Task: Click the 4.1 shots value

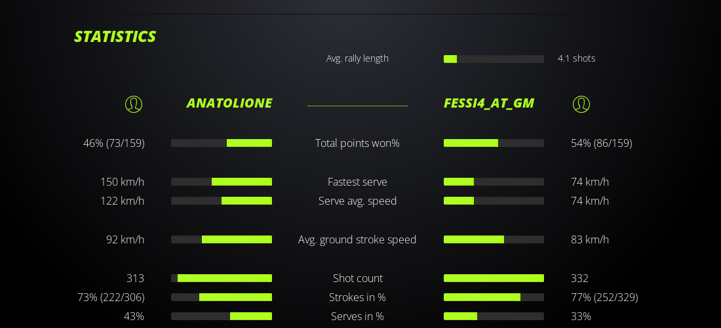Action: (577, 58)
